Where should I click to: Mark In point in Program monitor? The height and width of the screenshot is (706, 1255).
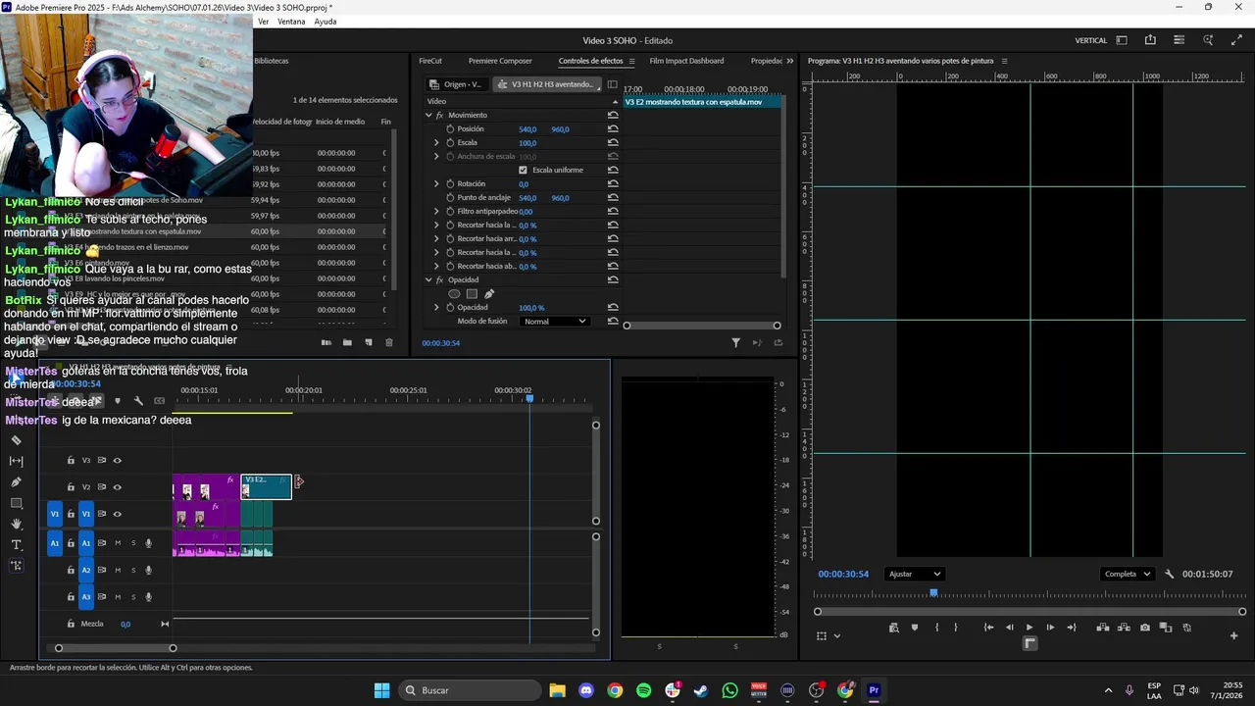tap(936, 628)
